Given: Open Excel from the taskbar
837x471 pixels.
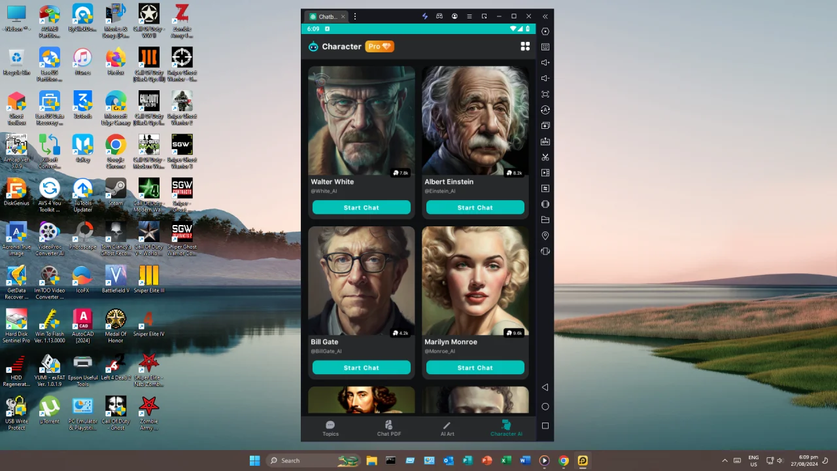Looking at the screenshot, I should point(505,461).
